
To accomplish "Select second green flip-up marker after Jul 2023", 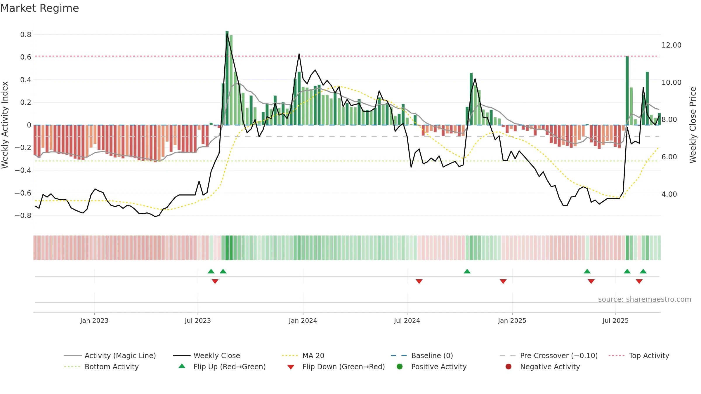I will point(223,271).
